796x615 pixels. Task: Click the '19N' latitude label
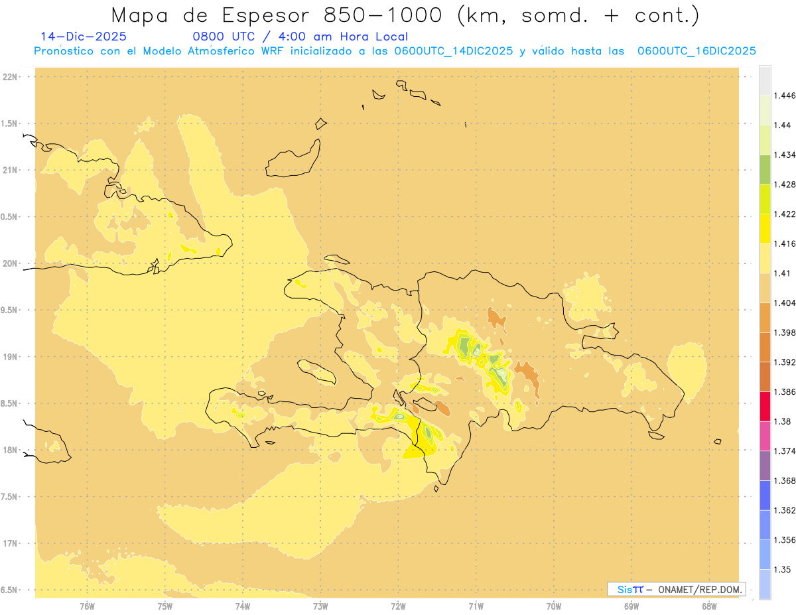pos(11,356)
